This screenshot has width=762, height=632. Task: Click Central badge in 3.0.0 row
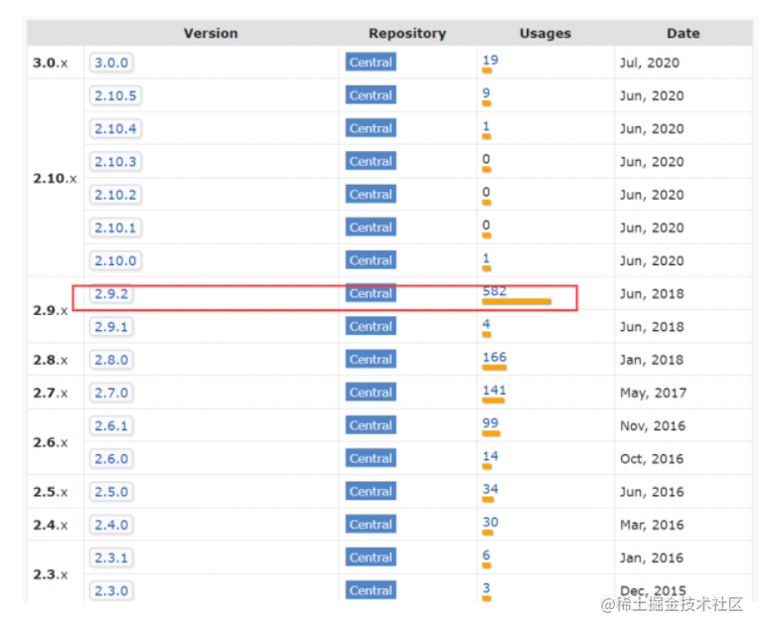tap(371, 63)
